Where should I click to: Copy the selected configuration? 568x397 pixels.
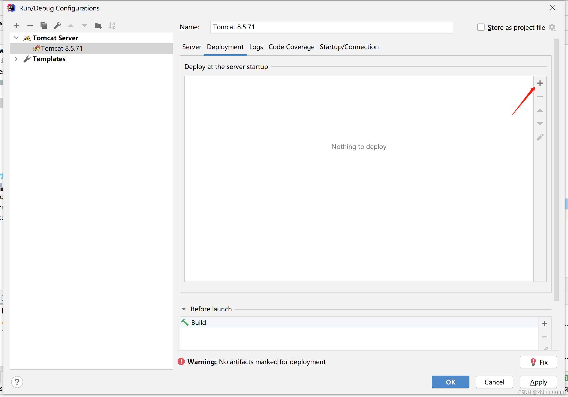point(44,26)
